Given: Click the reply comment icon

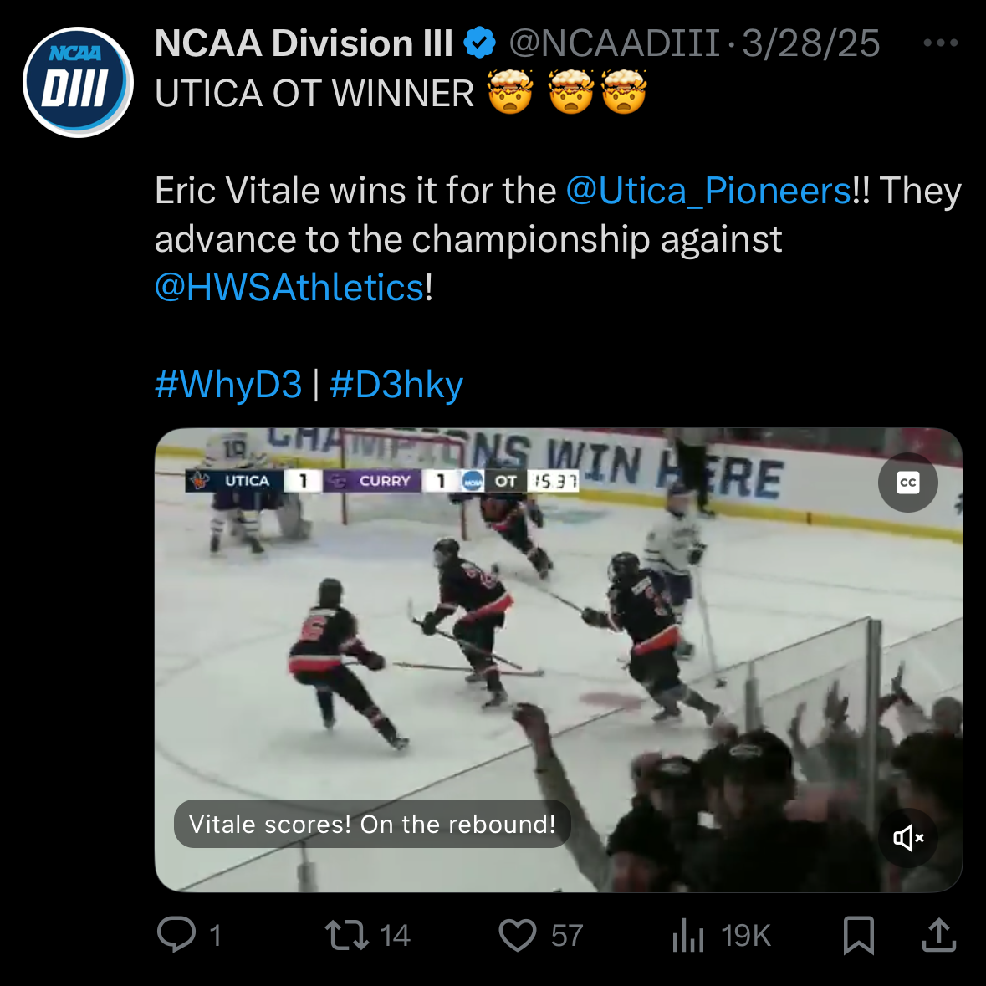Looking at the screenshot, I should [176, 934].
